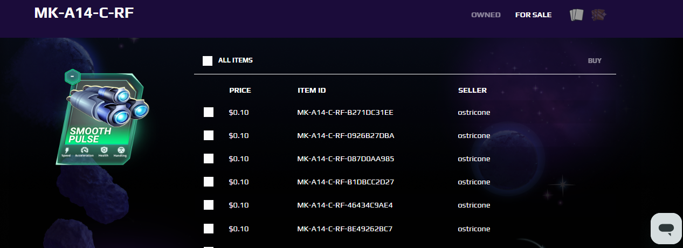The width and height of the screenshot is (683, 248).
Task: Click the Acceleration gauge icon on card
Action: pos(84,150)
